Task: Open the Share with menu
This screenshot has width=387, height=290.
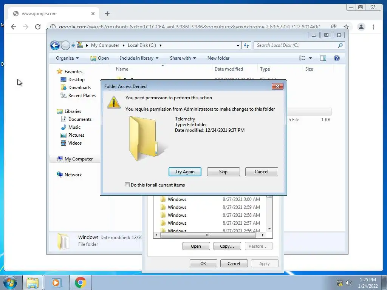Action: [183, 58]
